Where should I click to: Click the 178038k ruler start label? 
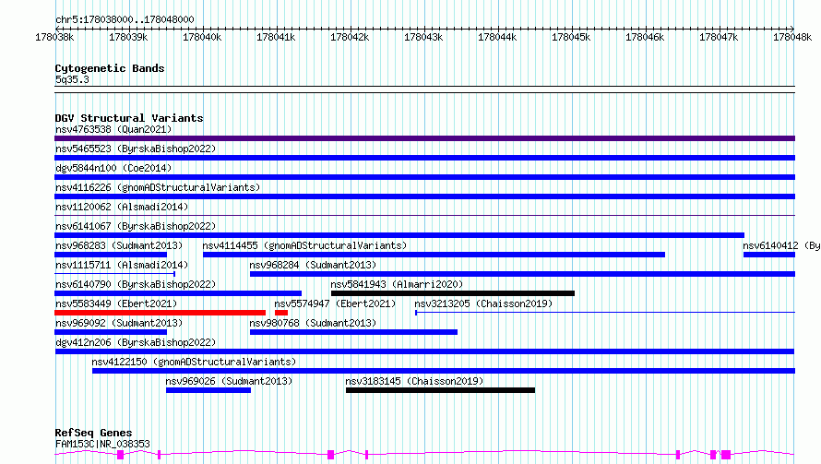(x=54, y=37)
